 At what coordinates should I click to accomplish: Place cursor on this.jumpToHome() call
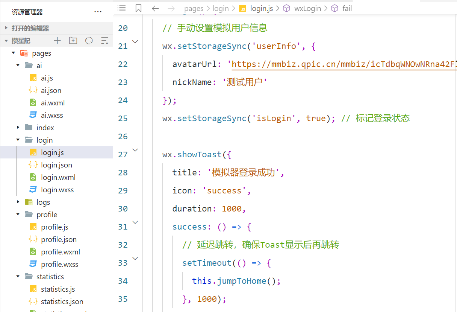[x=236, y=281]
